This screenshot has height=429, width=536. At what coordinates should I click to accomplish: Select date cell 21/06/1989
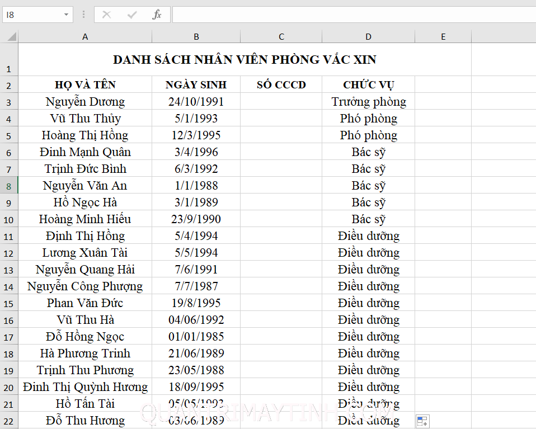196,353
